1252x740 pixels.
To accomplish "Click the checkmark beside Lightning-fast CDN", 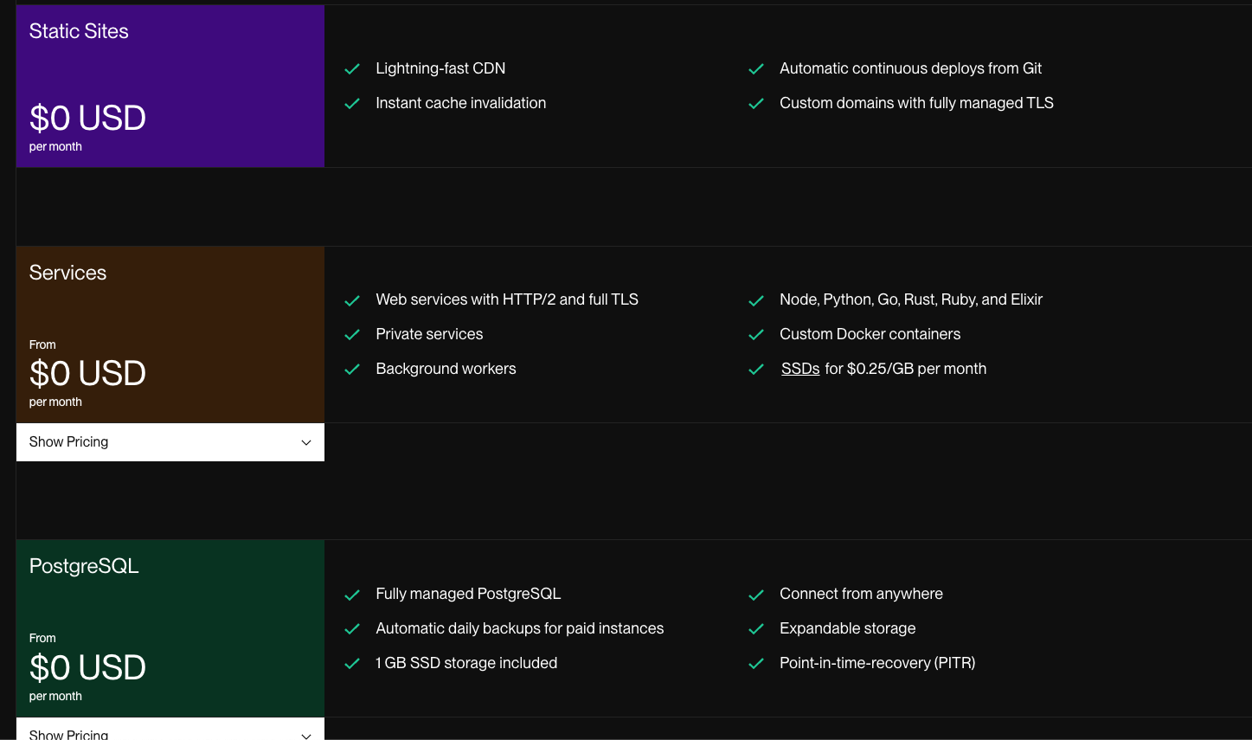I will coord(352,69).
